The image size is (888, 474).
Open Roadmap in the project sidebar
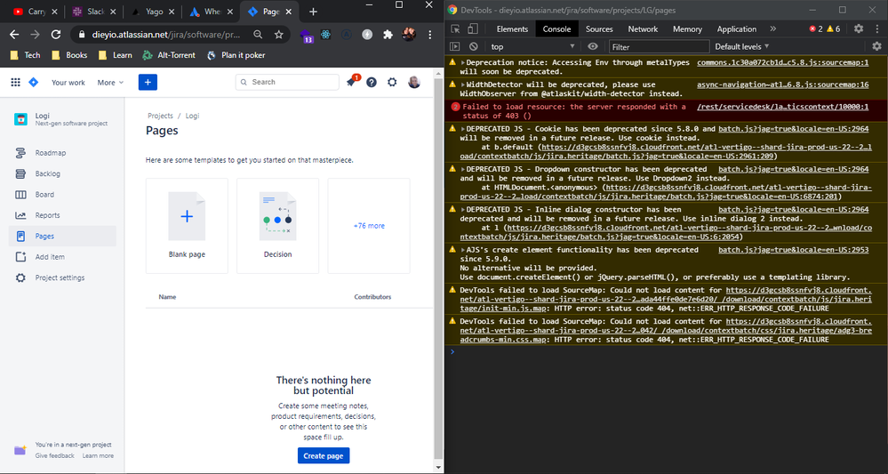coord(62,153)
